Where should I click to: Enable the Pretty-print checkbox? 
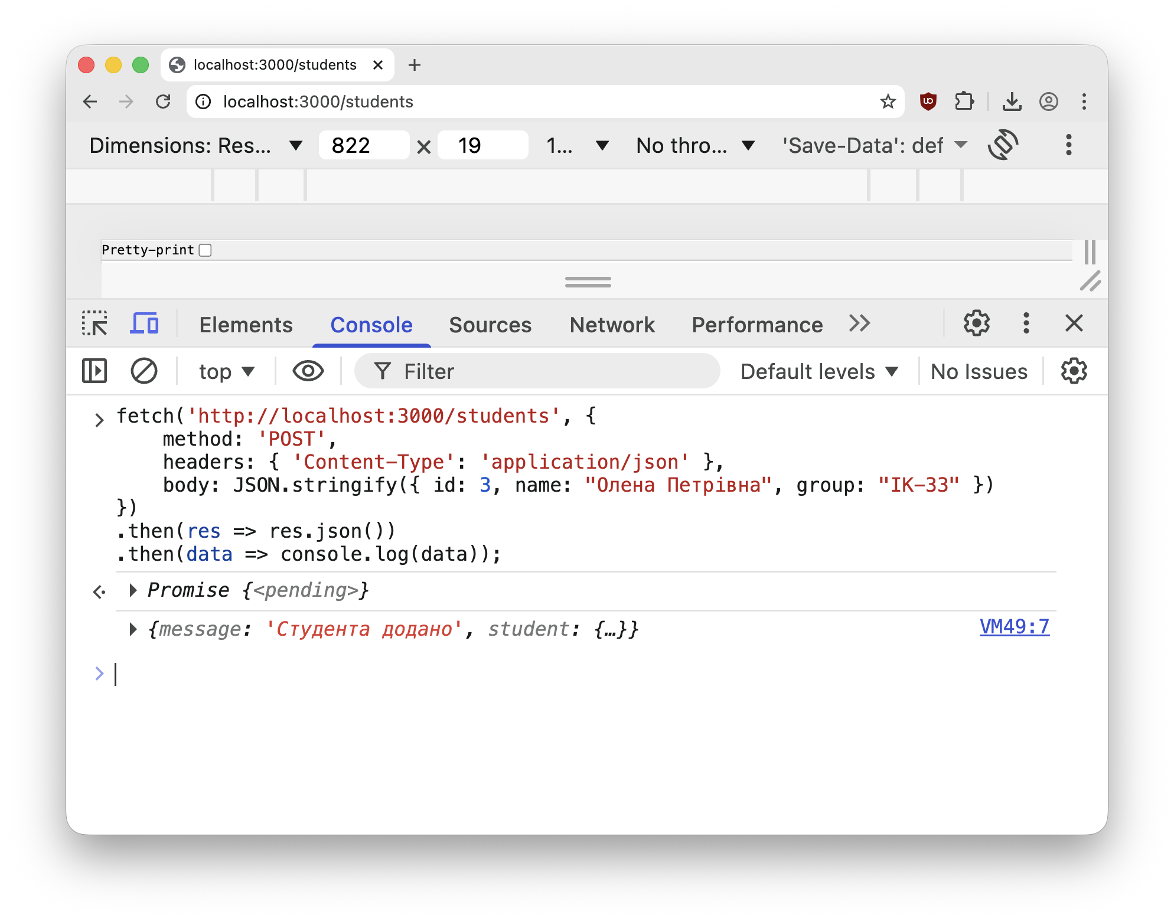click(x=206, y=250)
